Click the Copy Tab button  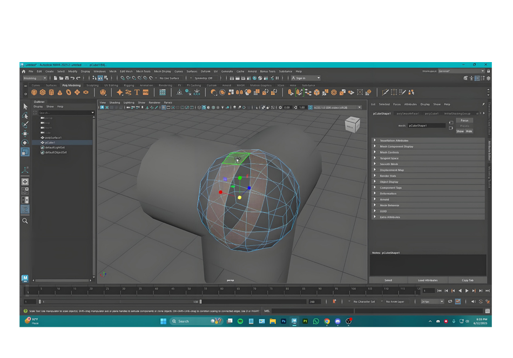[468, 280]
